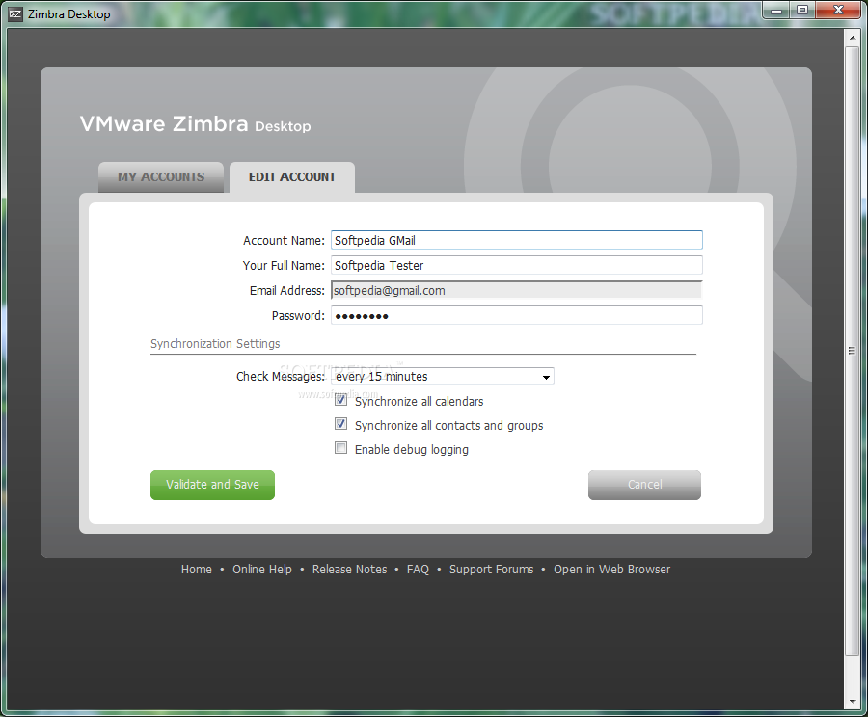Uncheck Synchronize all calendars
This screenshot has height=717, width=868.
[341, 400]
